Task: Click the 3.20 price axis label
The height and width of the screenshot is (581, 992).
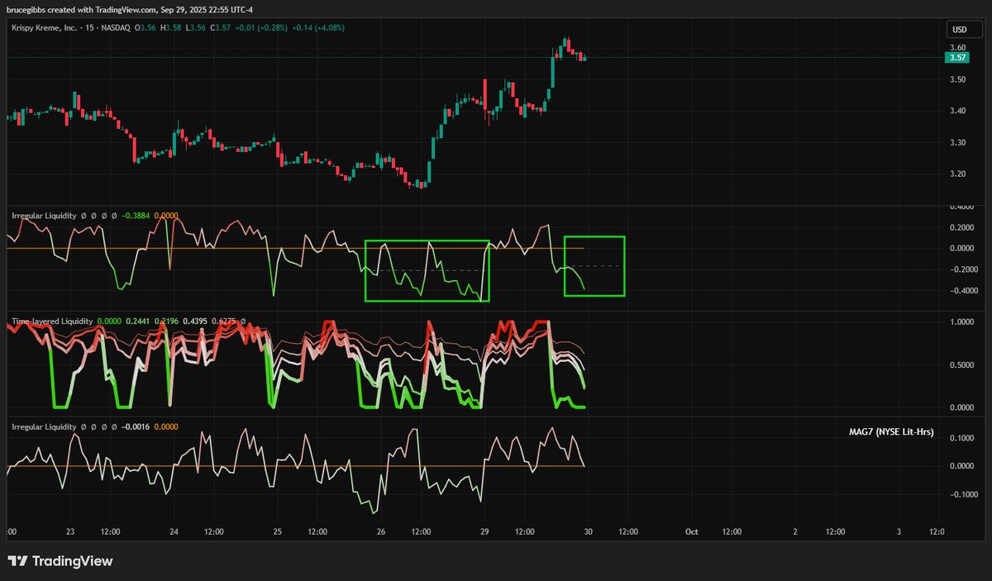Action: [x=958, y=174]
